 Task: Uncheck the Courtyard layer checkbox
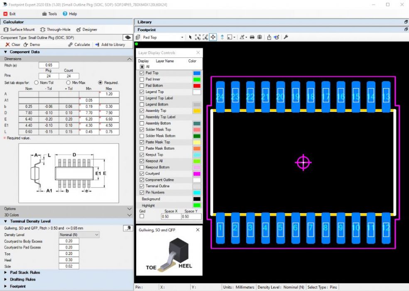142,174
